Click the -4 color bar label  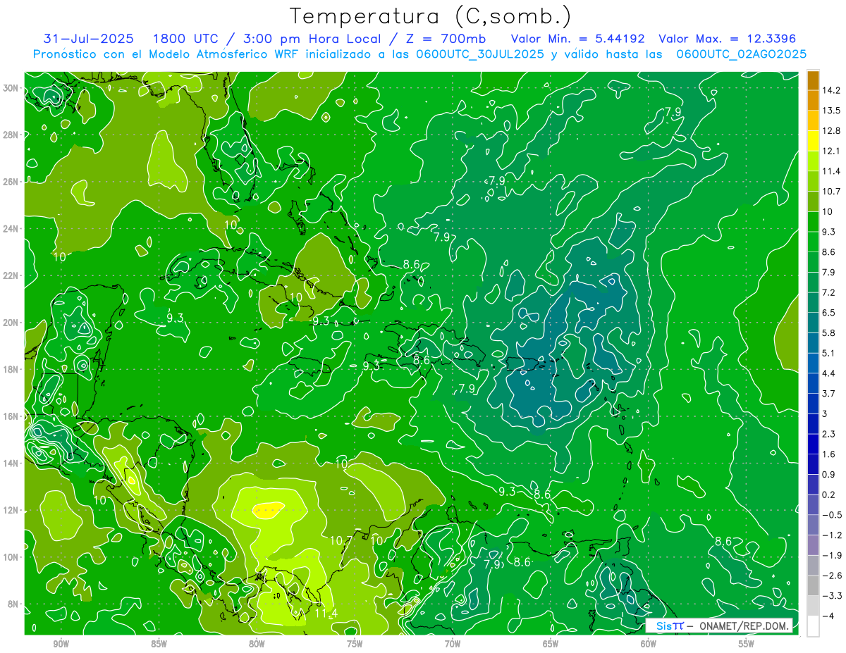tap(829, 616)
